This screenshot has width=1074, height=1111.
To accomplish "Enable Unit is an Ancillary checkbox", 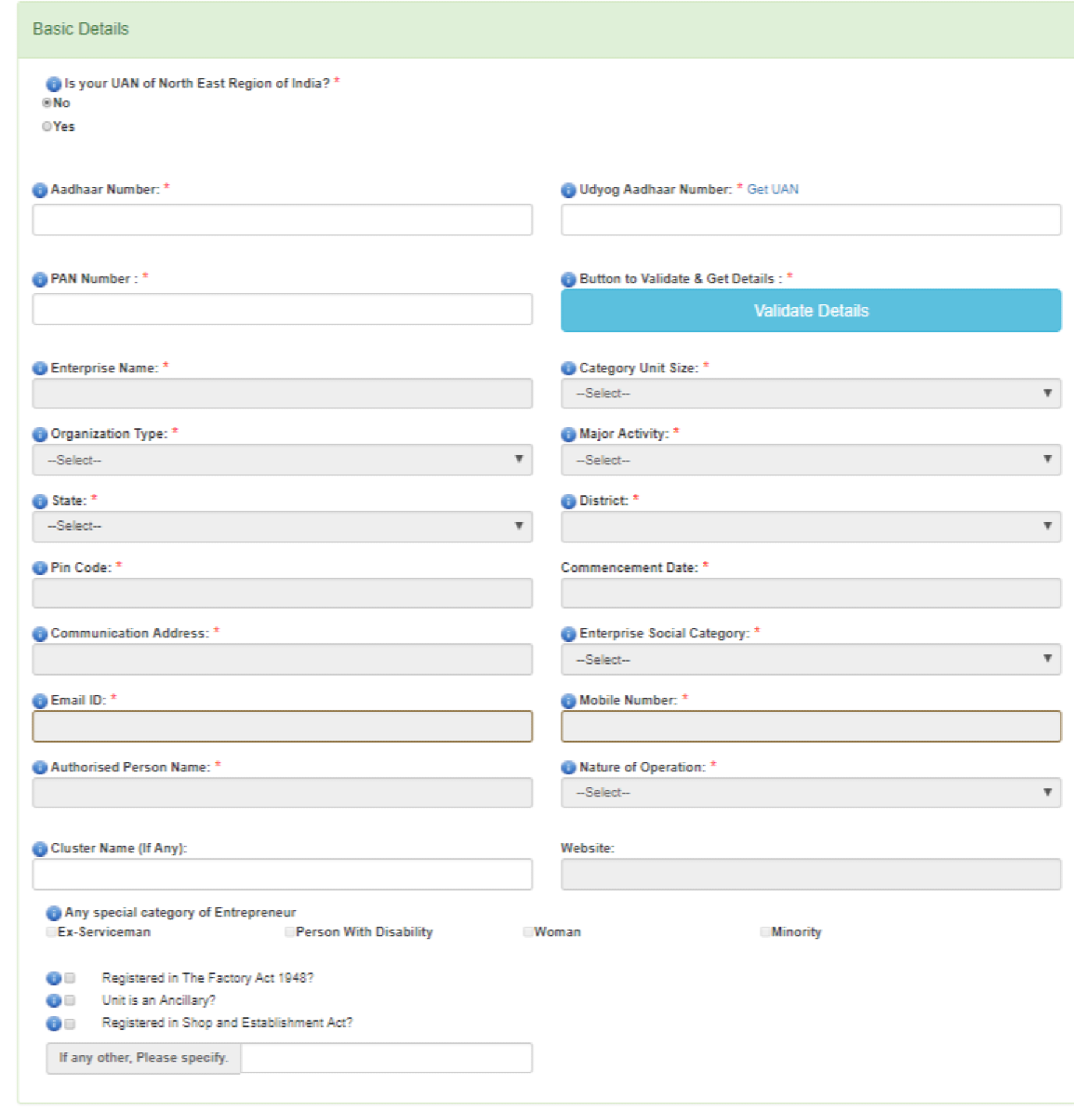I will (x=70, y=1000).
